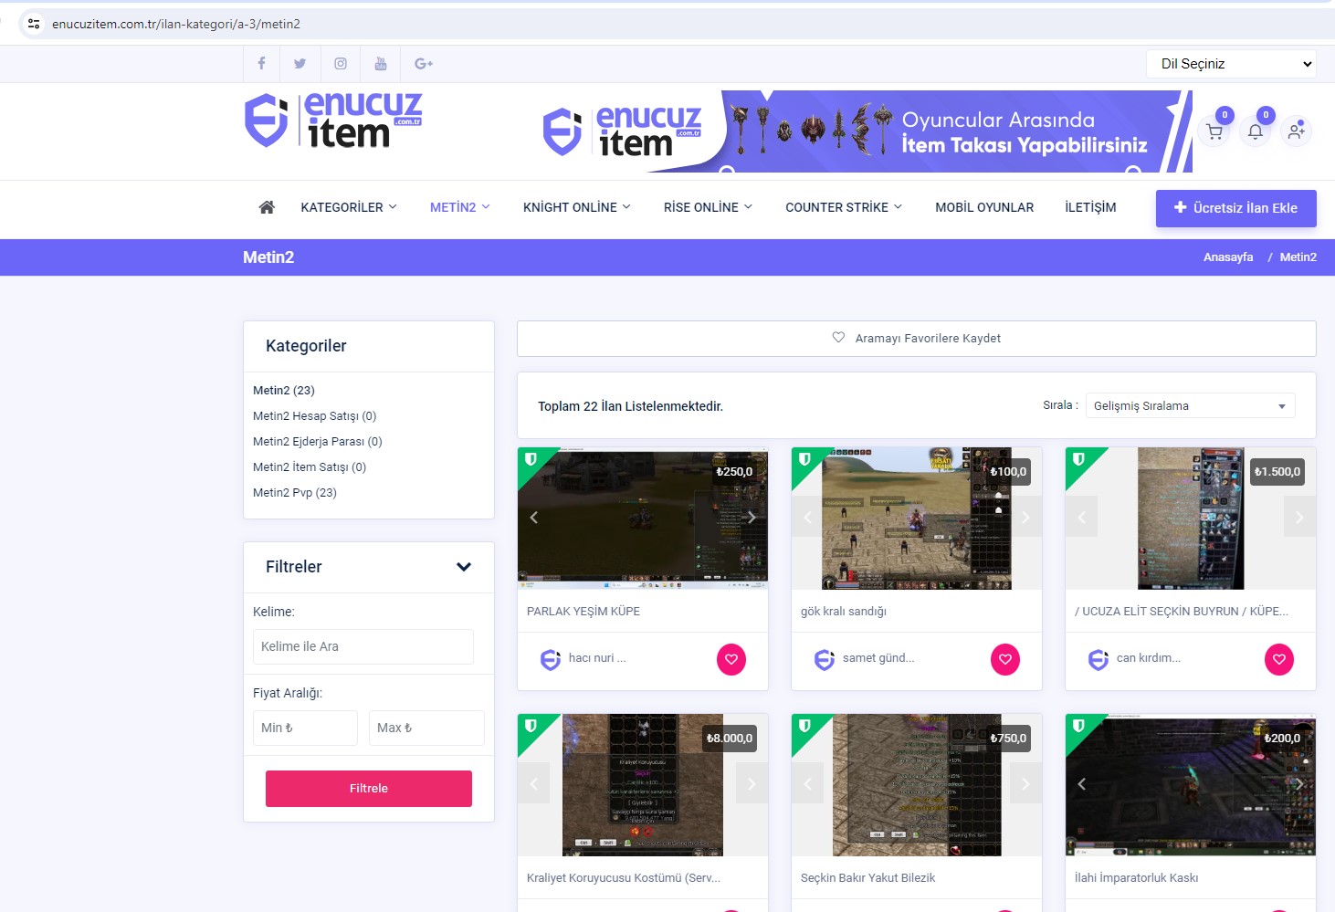
Task: Click the Filtrele button
Action: 369,789
